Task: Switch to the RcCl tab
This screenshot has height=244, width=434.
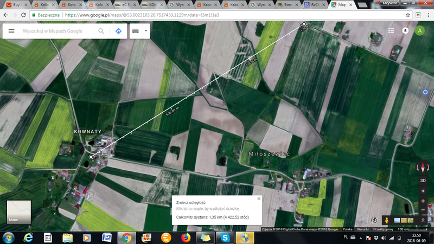Action: click(315, 5)
